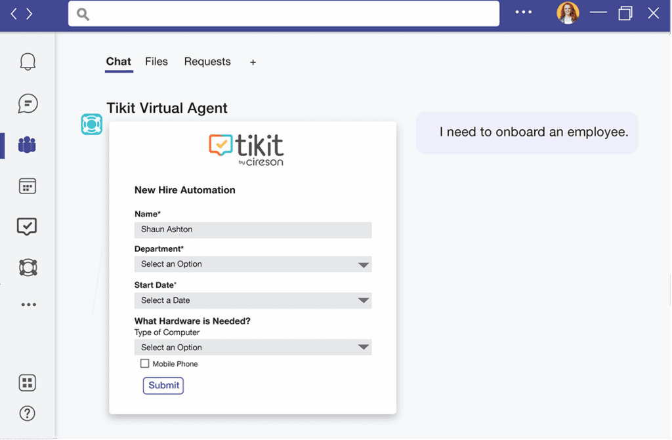Add a new tab with plus button

(x=253, y=62)
